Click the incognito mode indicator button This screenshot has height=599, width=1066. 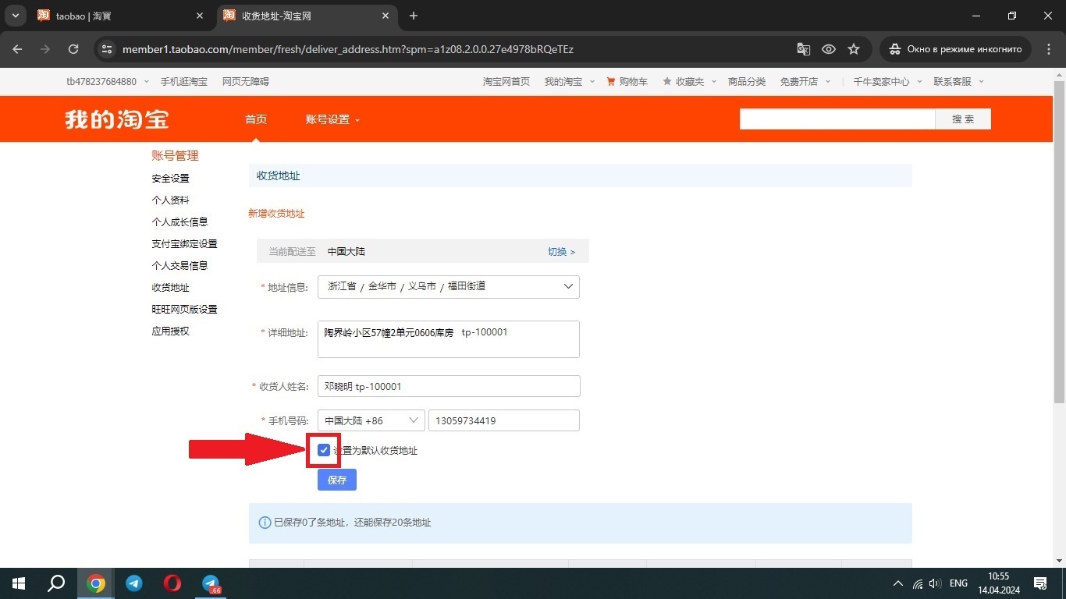[x=956, y=49]
